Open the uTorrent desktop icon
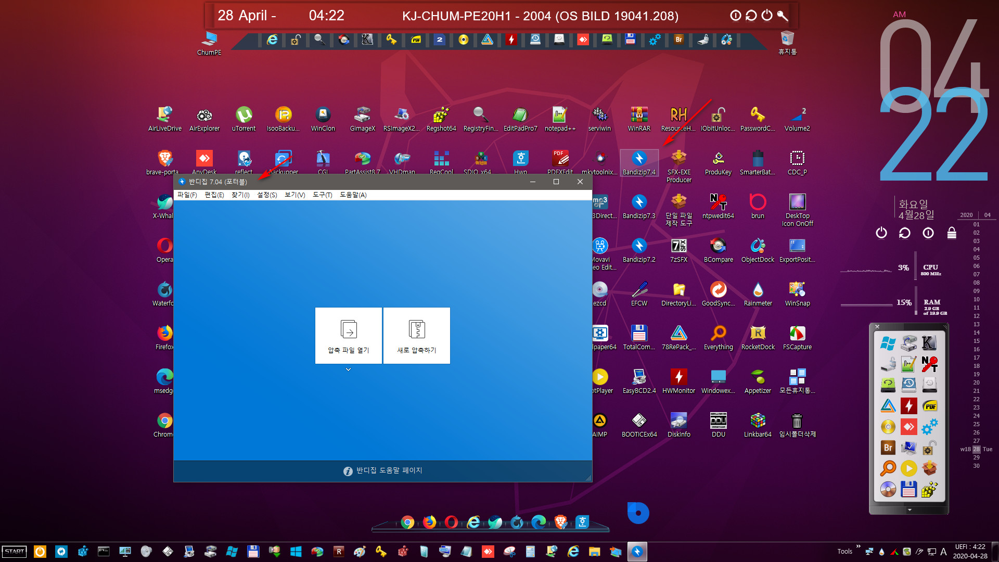Screen dimensions: 999x562 coord(244,119)
